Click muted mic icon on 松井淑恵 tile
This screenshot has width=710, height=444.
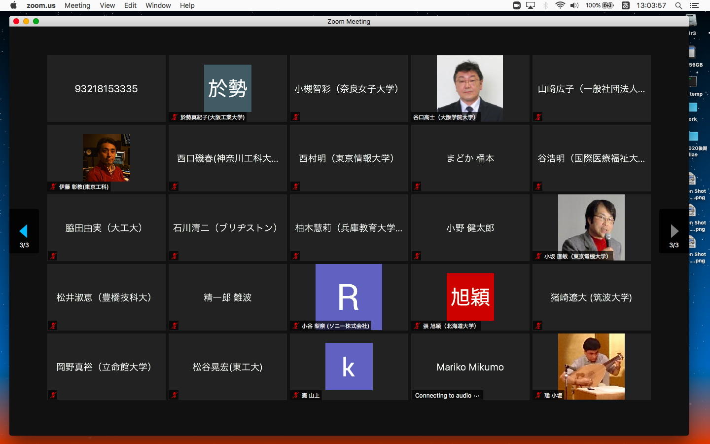[53, 326]
